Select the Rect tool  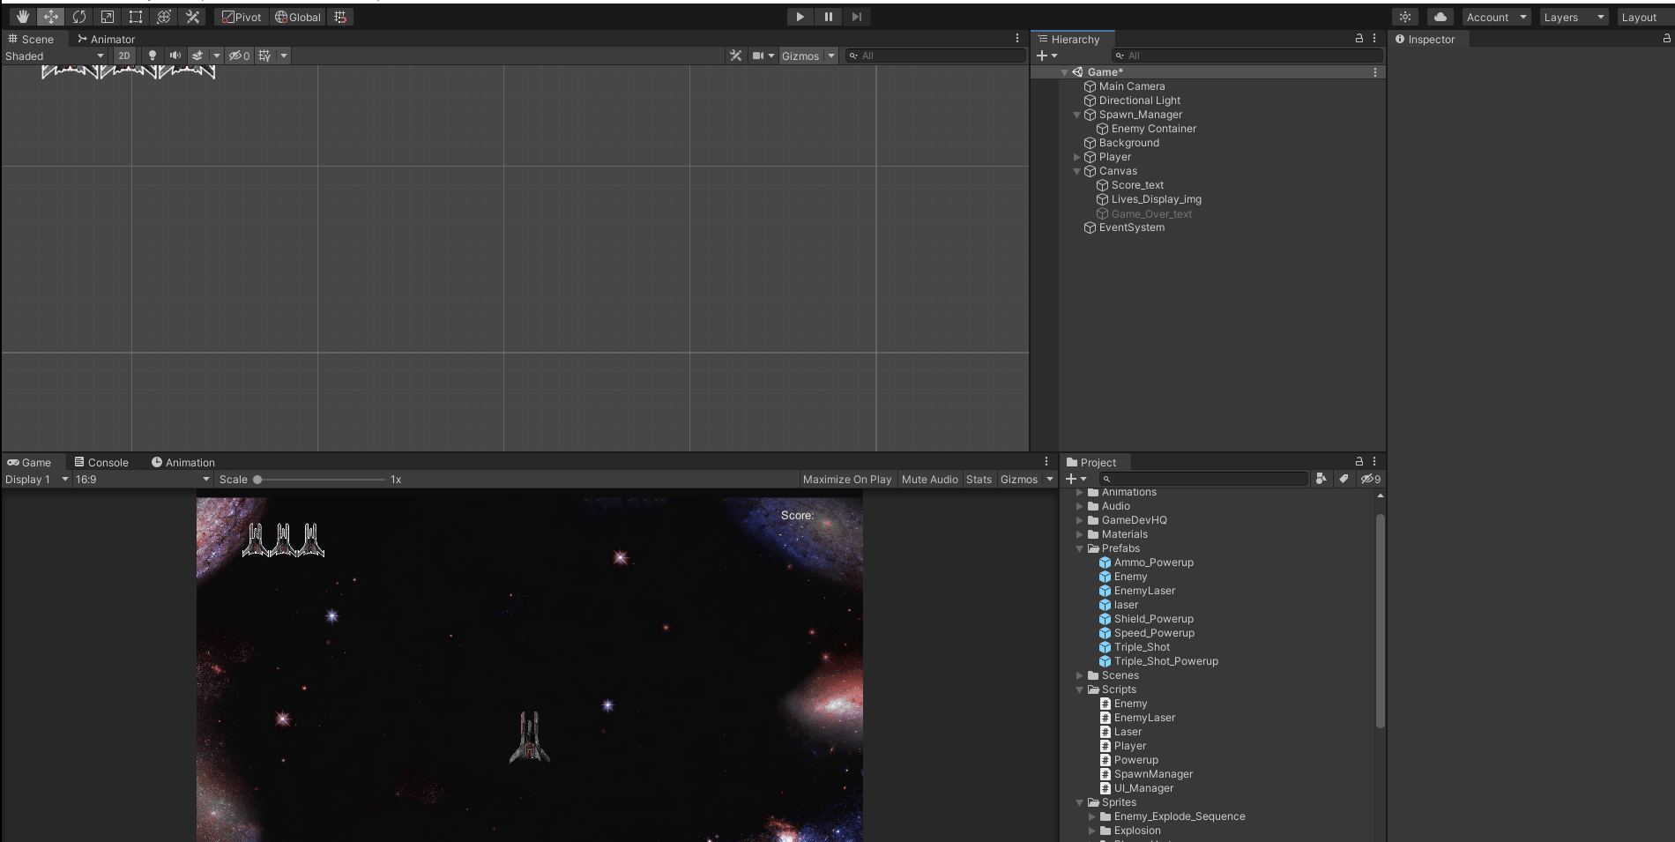click(136, 17)
